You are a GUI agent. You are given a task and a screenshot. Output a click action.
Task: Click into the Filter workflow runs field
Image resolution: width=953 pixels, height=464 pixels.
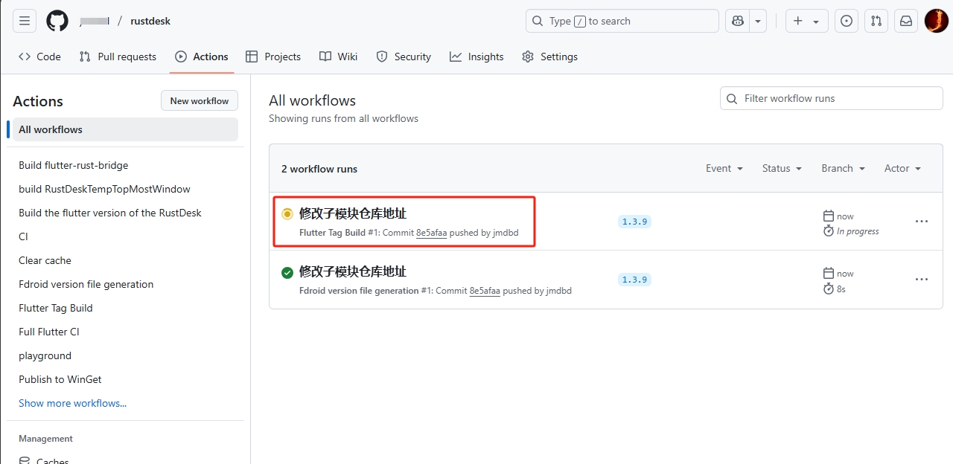pyautogui.click(x=832, y=98)
